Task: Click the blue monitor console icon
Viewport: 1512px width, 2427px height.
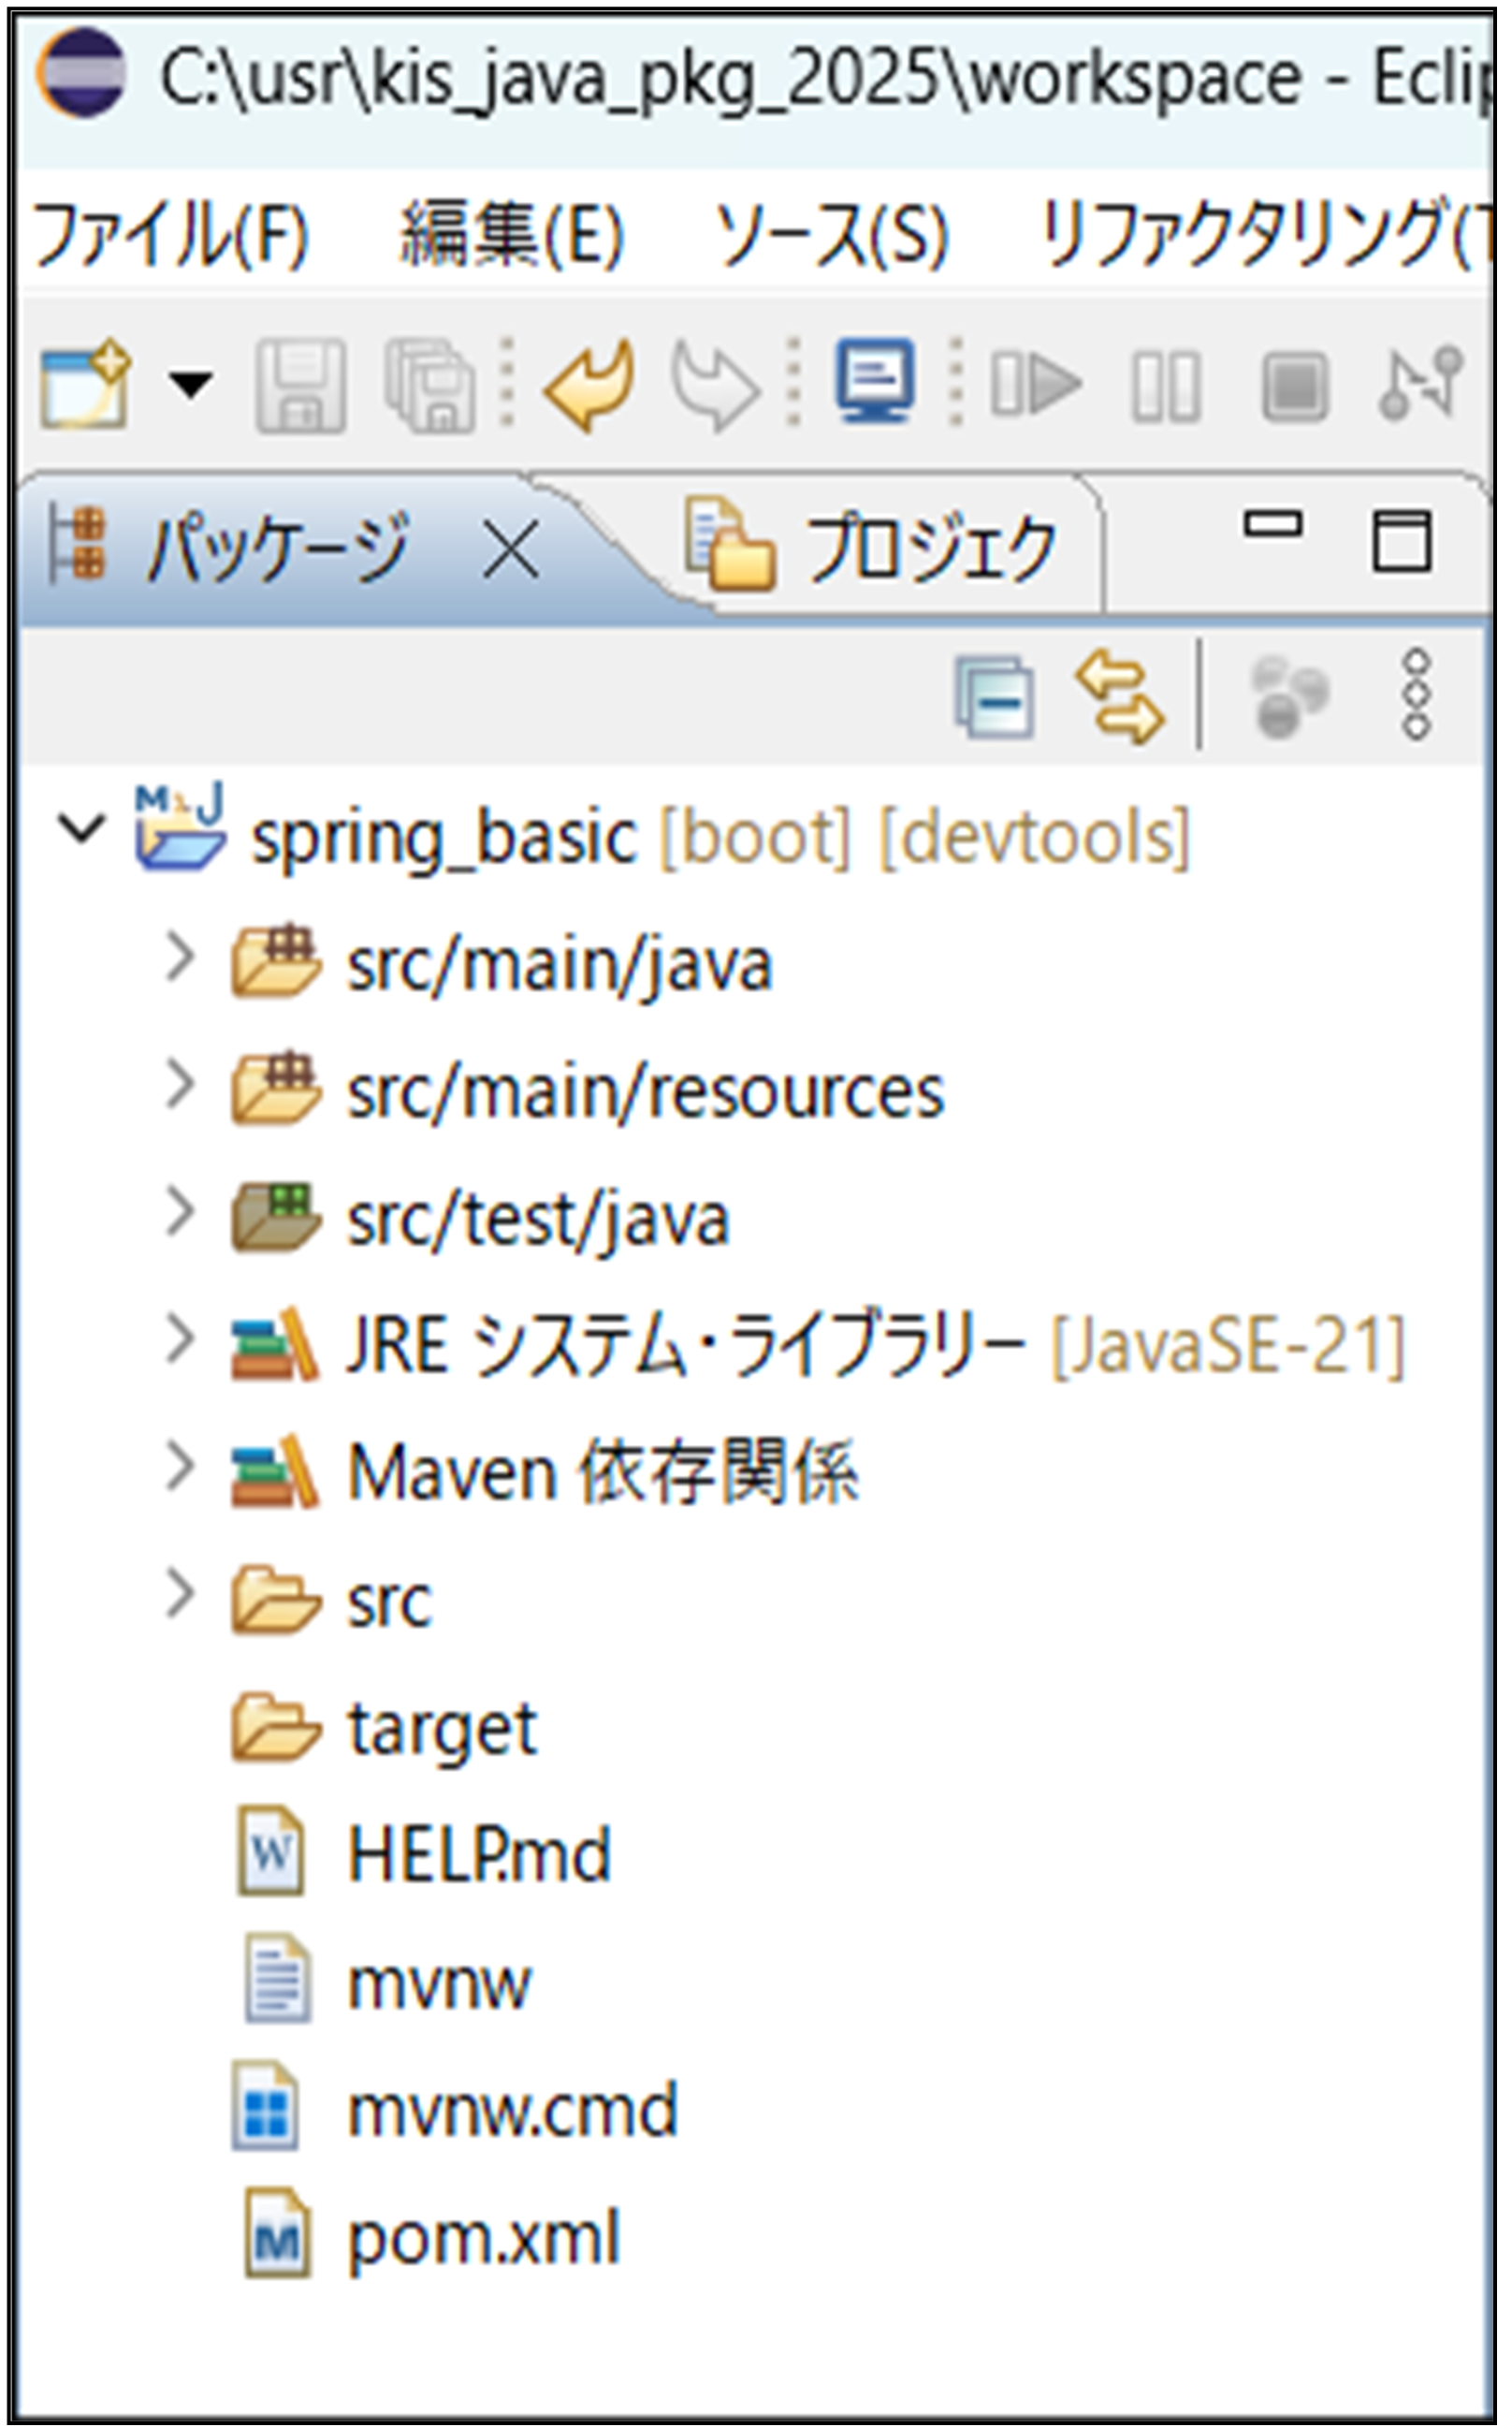Action: (x=875, y=381)
